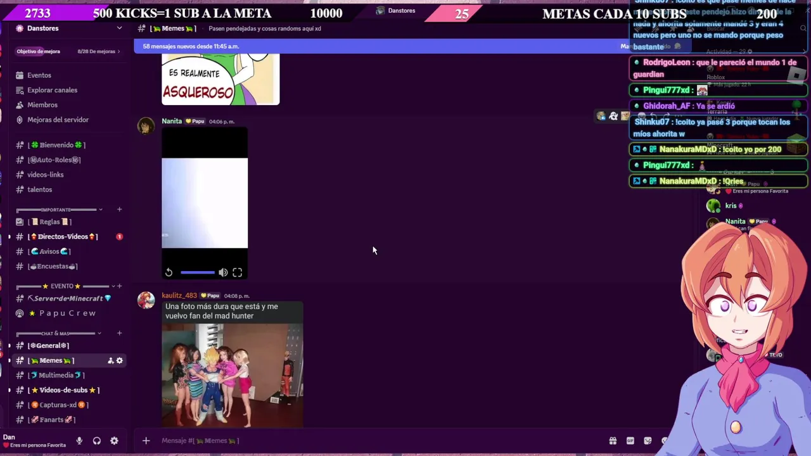Click the Objetivo de mejora badge
This screenshot has width=811, height=456.
click(38, 51)
